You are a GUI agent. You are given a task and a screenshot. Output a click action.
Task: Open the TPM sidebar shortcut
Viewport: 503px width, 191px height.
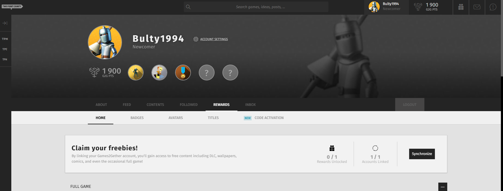(x=5, y=39)
